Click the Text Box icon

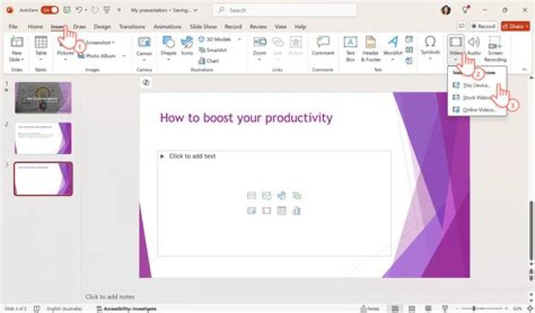pos(350,47)
